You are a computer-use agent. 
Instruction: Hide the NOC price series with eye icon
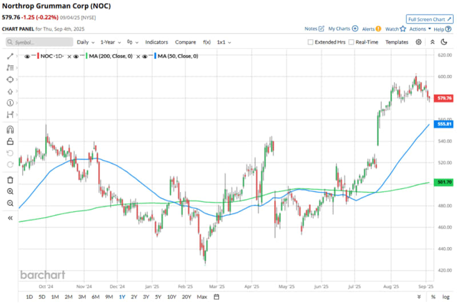click(27, 56)
